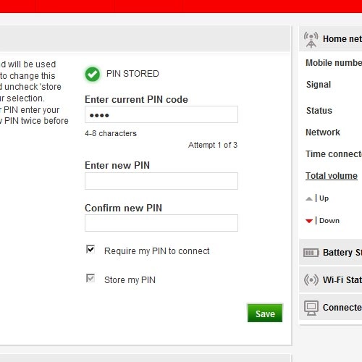The width and height of the screenshot is (362, 362).
Task: Expand the Wi-Fi Status panel
Action: click(x=331, y=280)
